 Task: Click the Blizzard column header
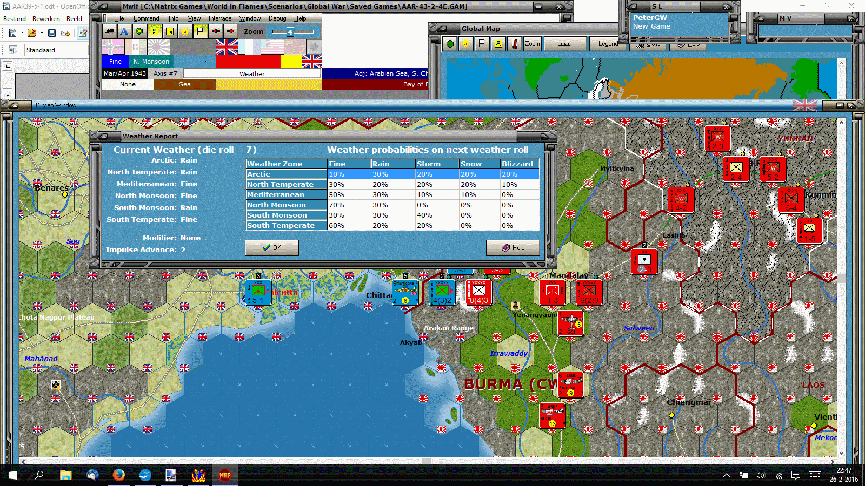[520, 164]
